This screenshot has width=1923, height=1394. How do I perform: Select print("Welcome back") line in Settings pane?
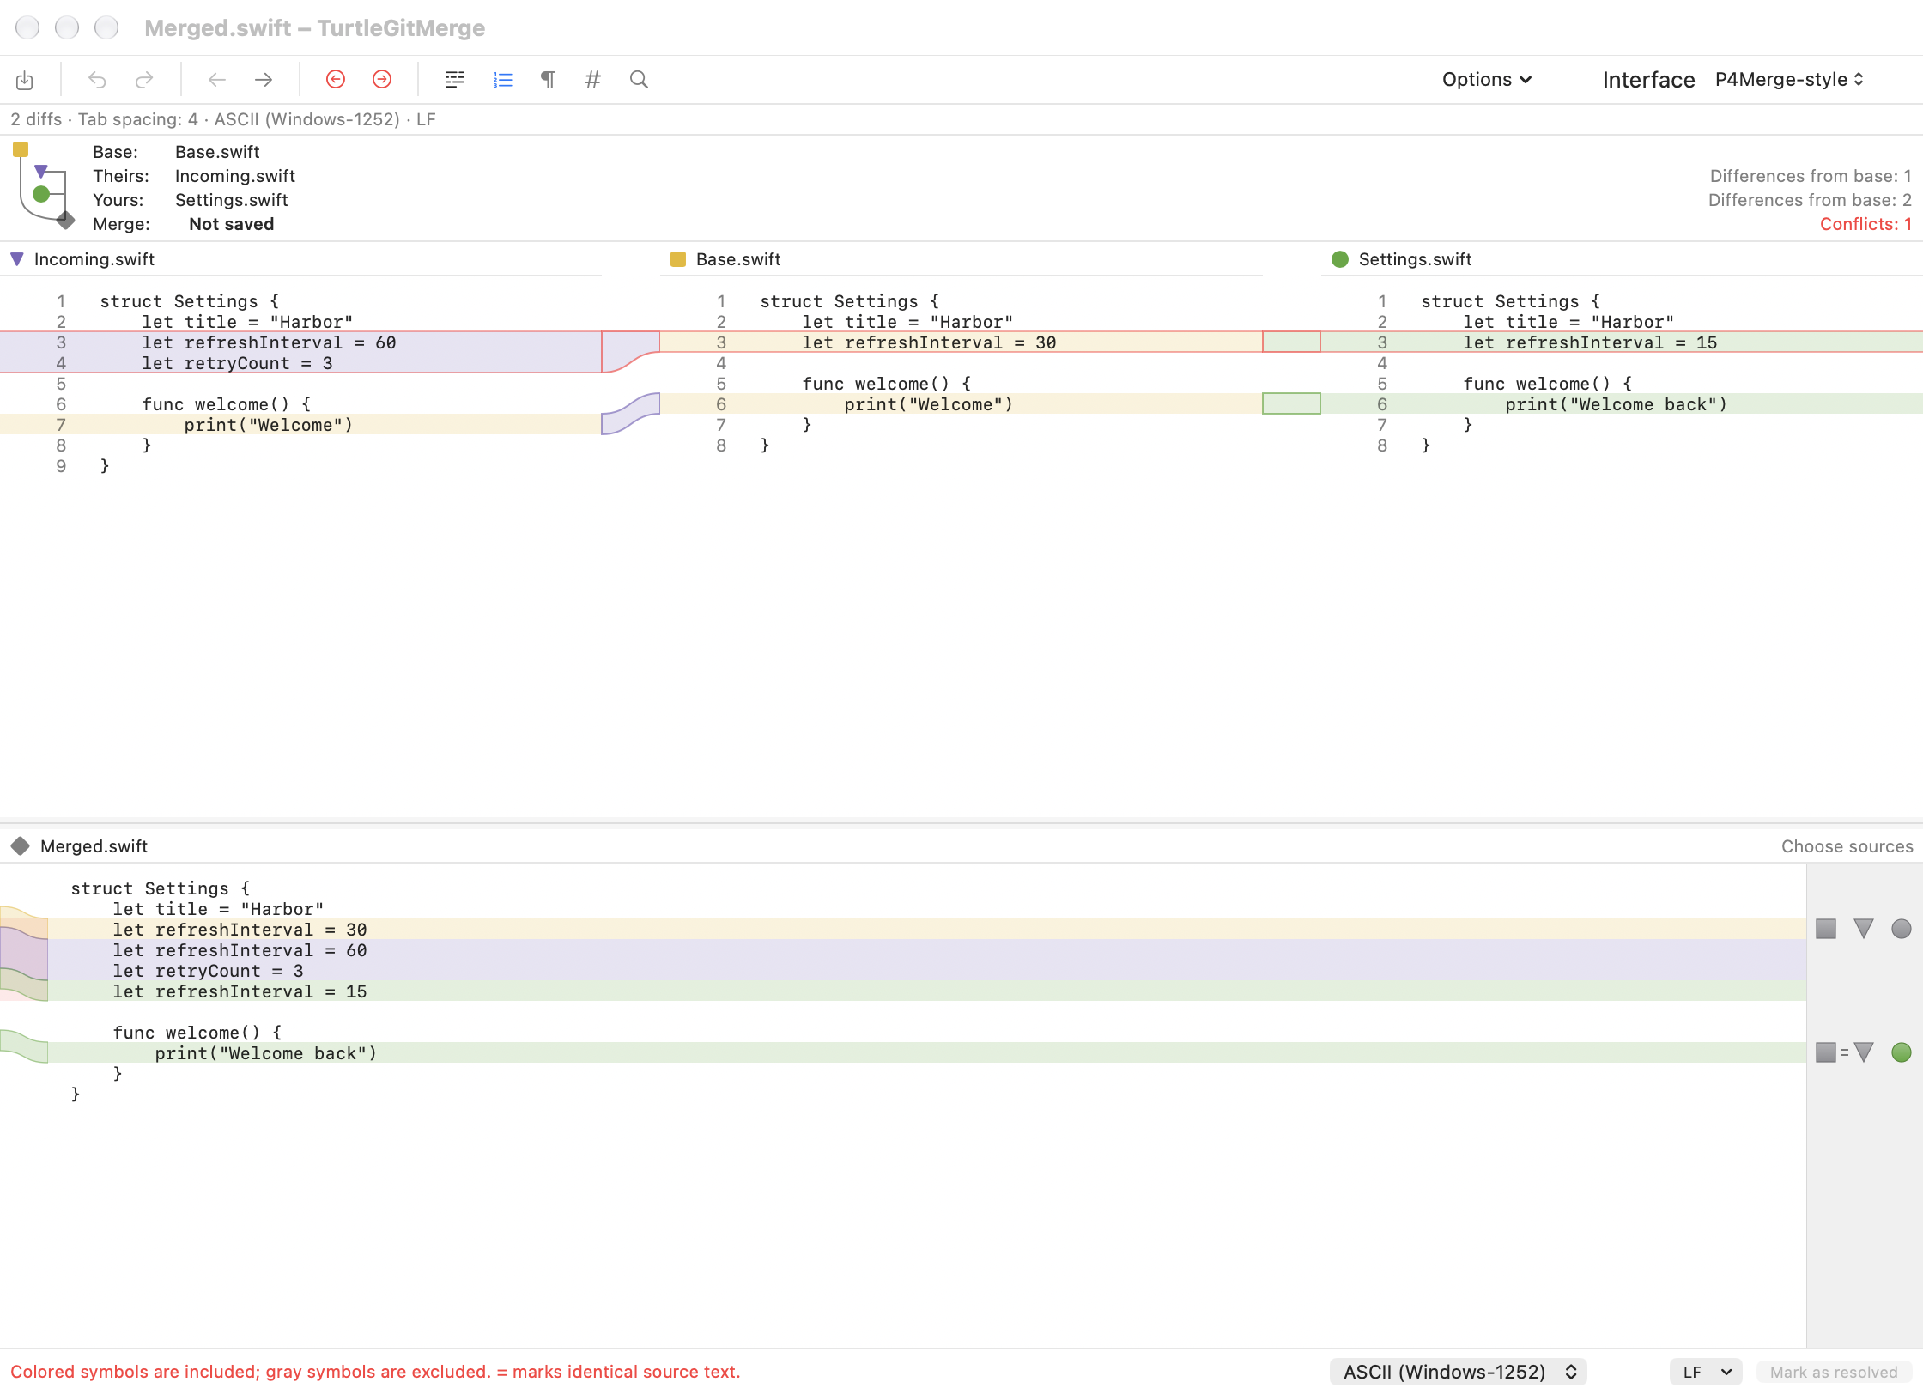tap(1622, 404)
